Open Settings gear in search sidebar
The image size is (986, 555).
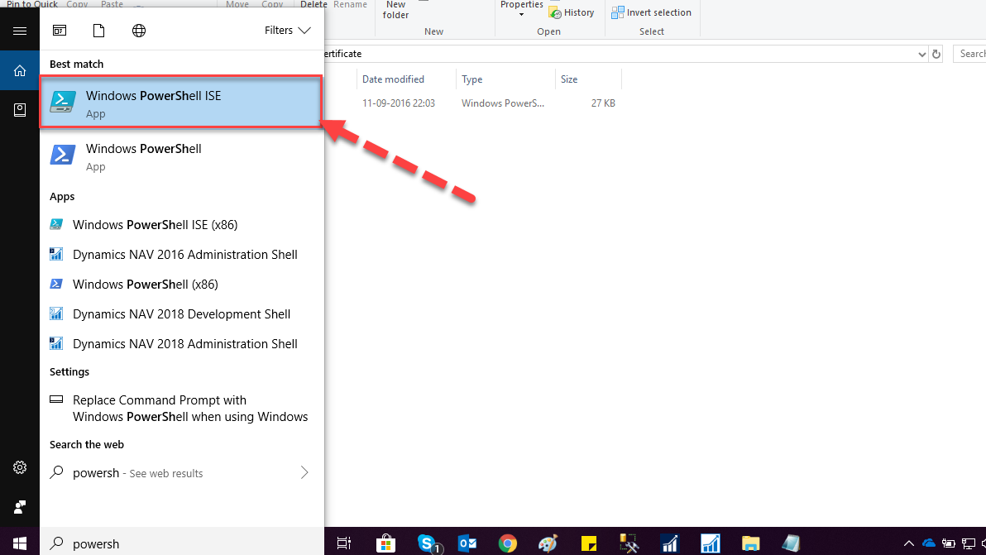(20, 467)
